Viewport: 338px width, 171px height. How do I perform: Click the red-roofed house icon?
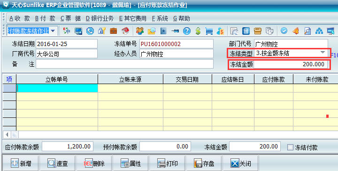(125, 31)
